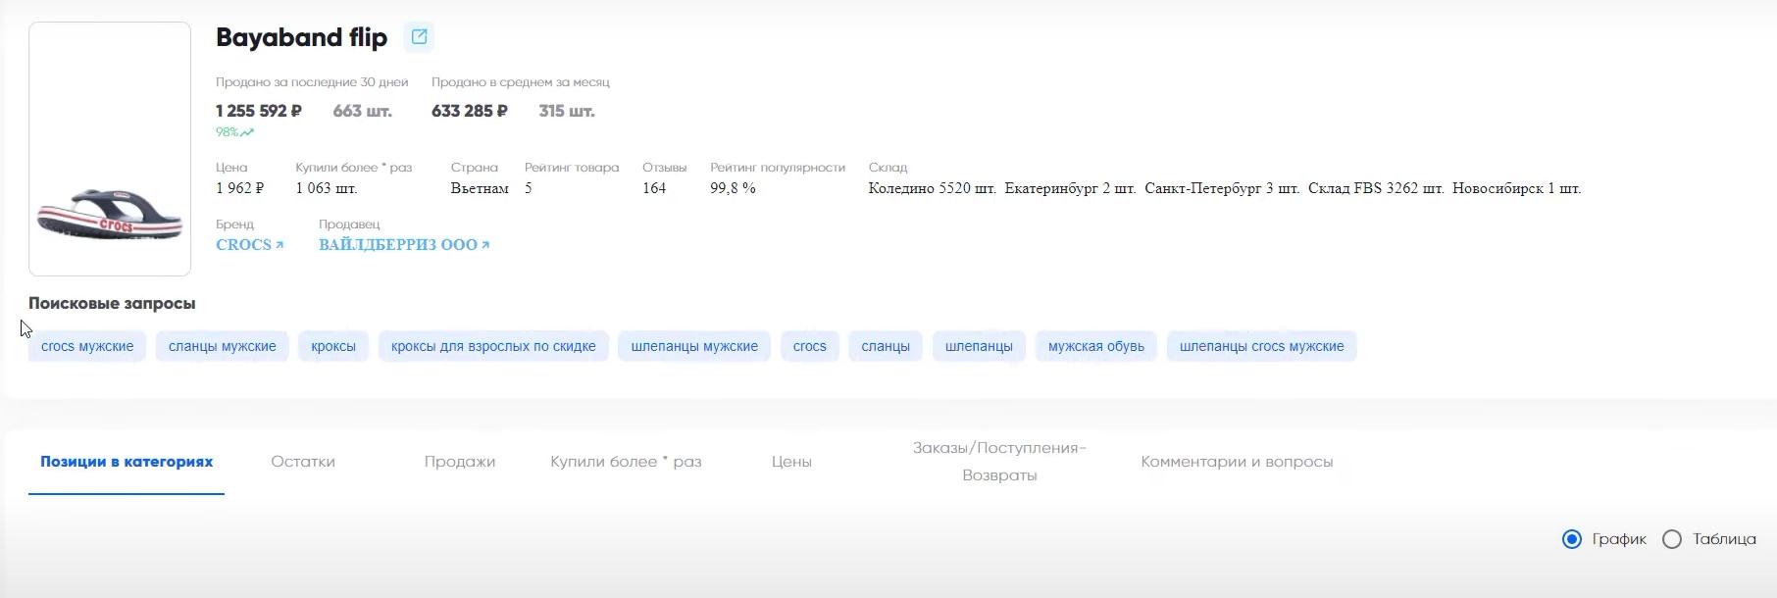1777x598 pixels.
Task: Click the country value 'Вьетнам'
Action: pyautogui.click(x=480, y=188)
